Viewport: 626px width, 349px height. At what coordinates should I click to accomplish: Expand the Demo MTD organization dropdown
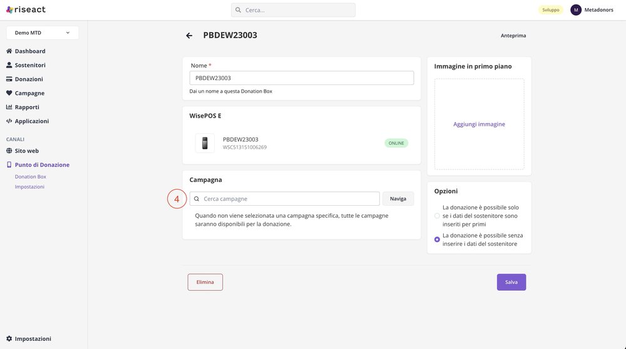point(43,33)
